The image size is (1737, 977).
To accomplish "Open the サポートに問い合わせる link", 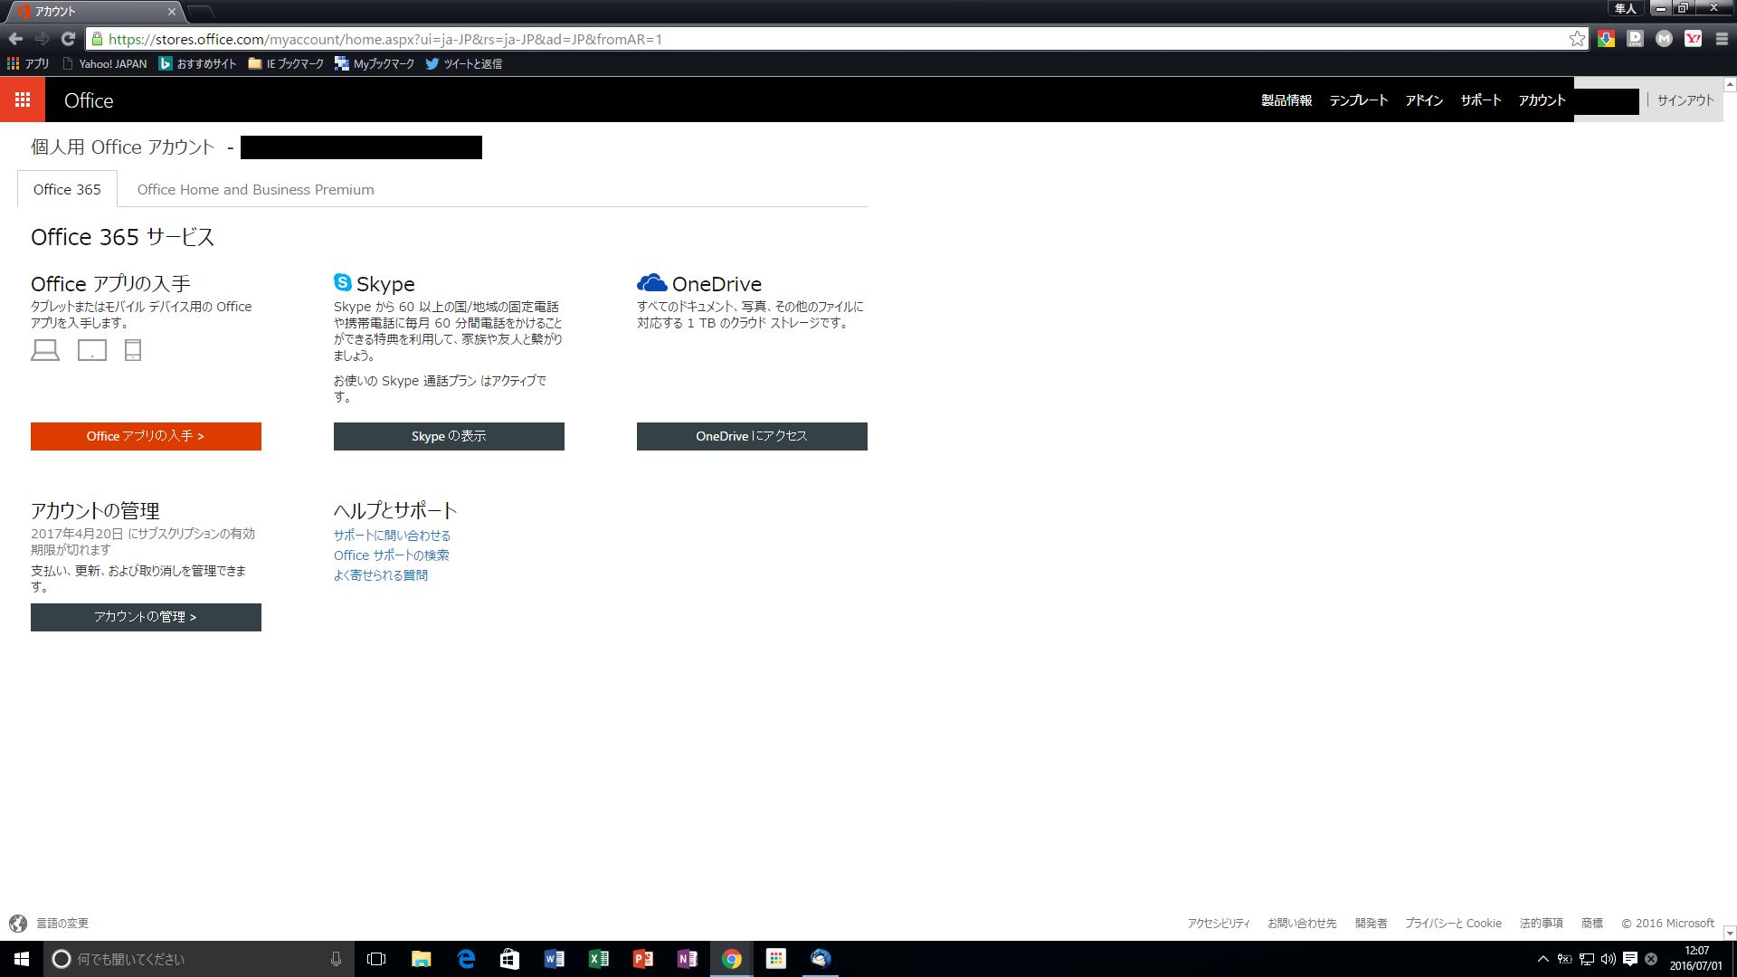I will 392,536.
